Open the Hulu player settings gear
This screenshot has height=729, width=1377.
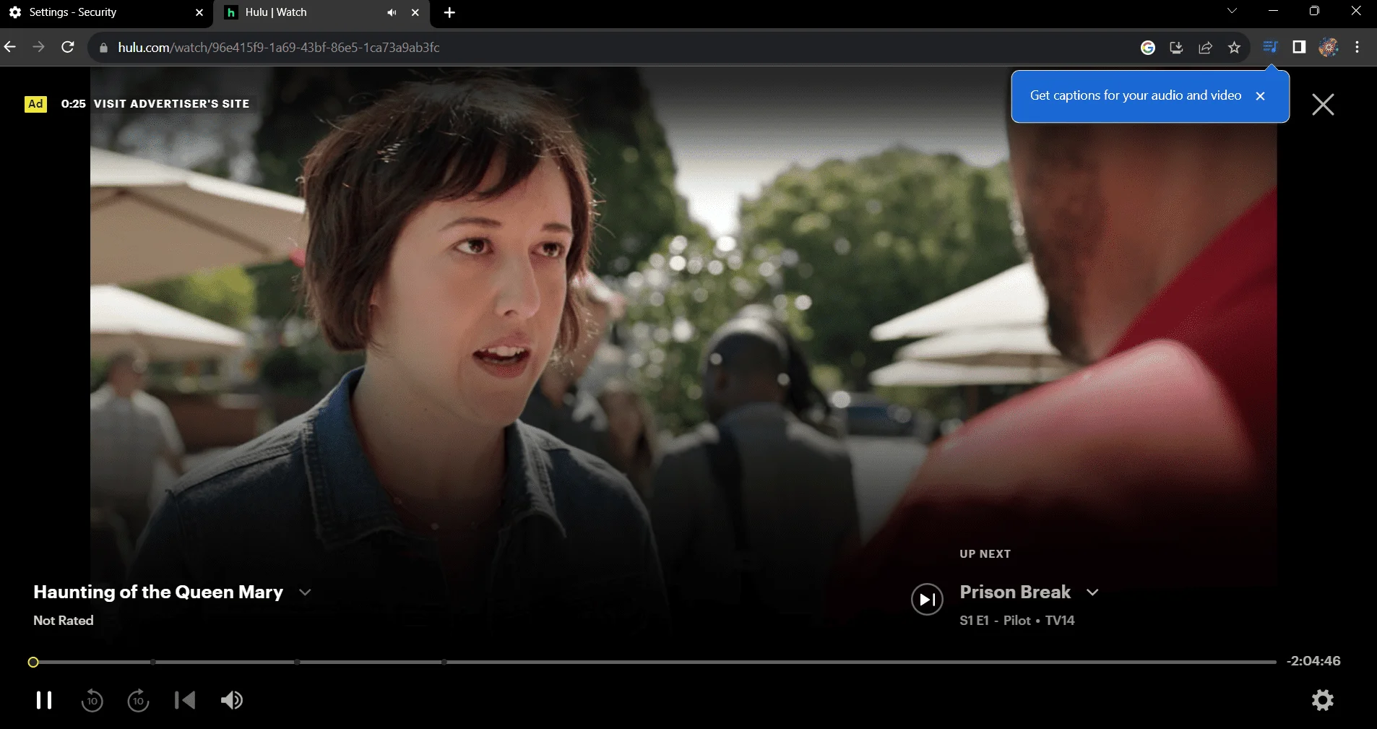[1323, 699]
